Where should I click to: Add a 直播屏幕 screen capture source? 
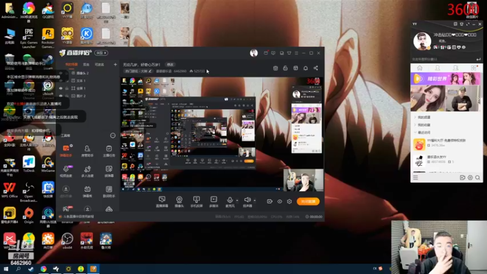point(162,202)
